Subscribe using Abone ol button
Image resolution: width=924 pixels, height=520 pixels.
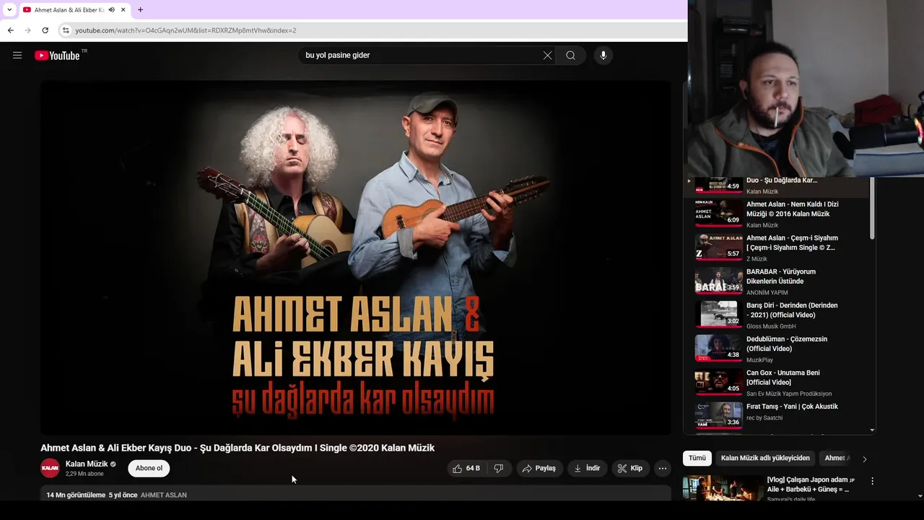(149, 468)
